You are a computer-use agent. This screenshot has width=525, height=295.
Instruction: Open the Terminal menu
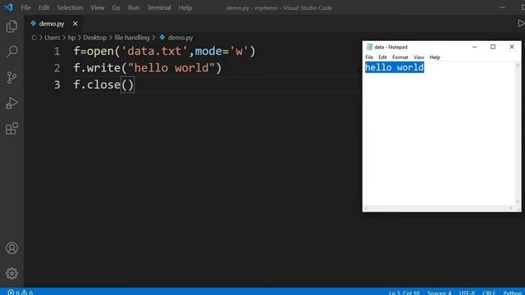click(x=158, y=7)
